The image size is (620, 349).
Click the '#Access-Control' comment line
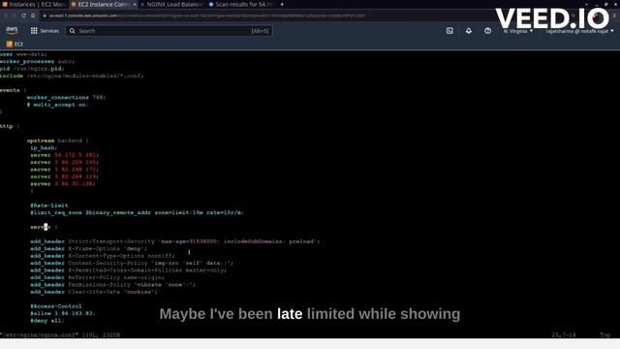coord(56,306)
